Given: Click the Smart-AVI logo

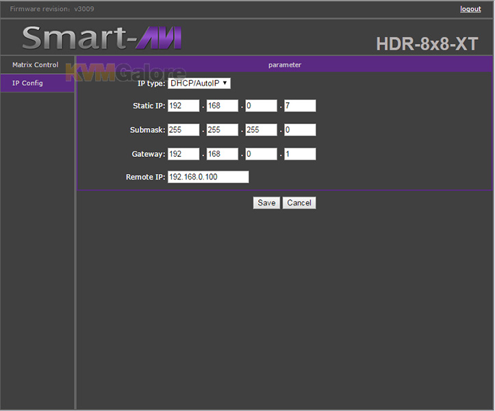Looking at the screenshot, I should (x=101, y=38).
